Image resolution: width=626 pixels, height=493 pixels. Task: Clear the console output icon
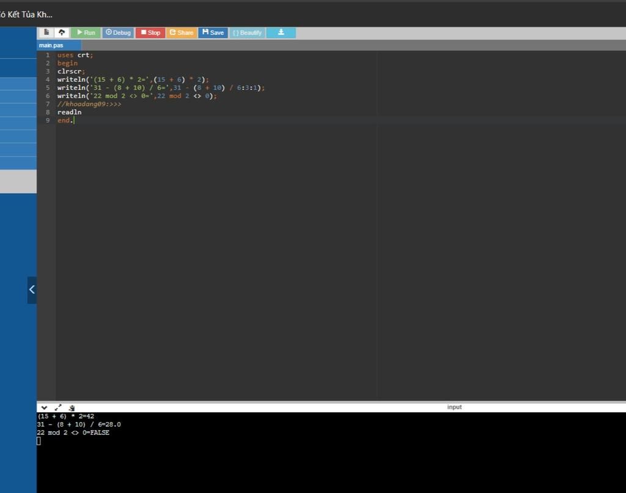(x=72, y=407)
